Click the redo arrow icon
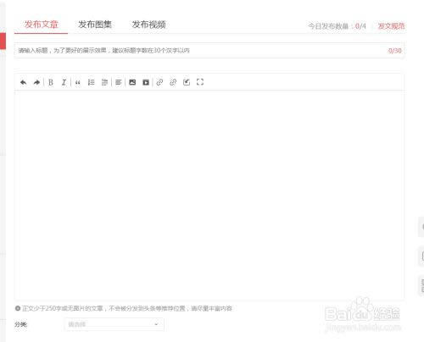The image size is (424, 342). [x=36, y=82]
